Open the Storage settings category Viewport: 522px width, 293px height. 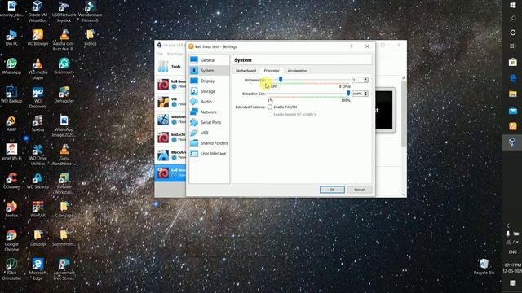point(209,91)
